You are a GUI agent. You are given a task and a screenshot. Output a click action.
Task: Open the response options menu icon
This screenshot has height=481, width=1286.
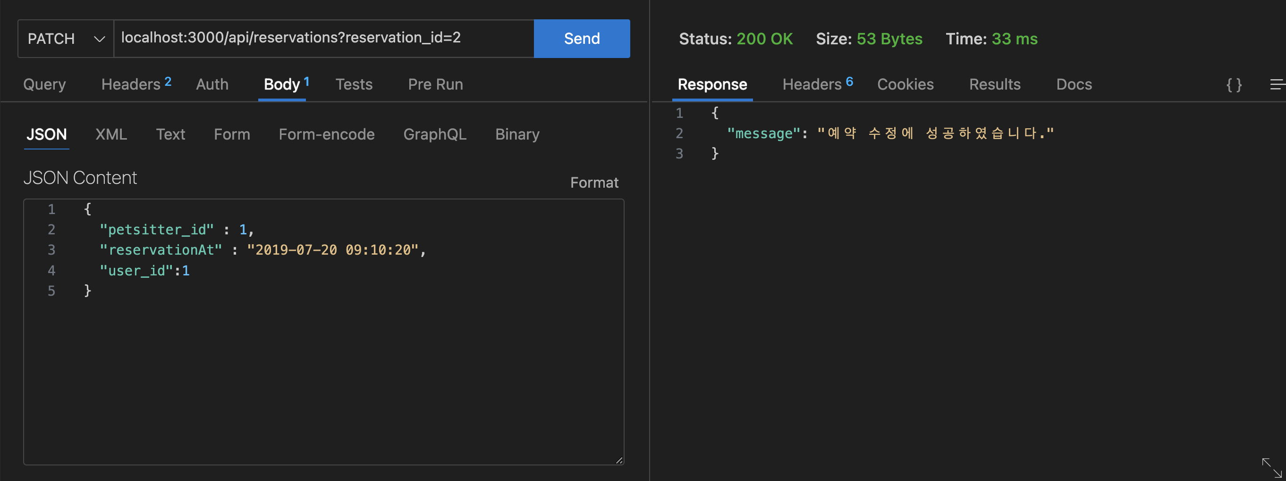click(x=1277, y=84)
